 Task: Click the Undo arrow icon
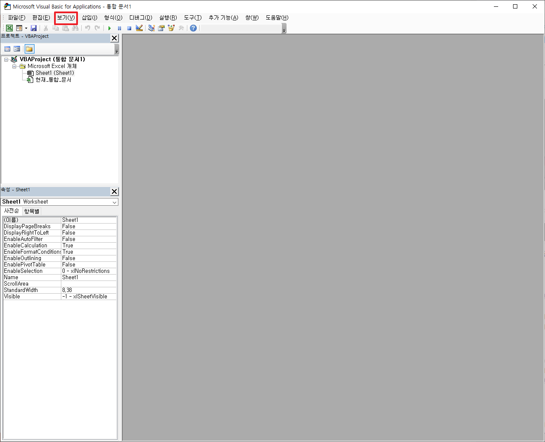click(x=87, y=28)
